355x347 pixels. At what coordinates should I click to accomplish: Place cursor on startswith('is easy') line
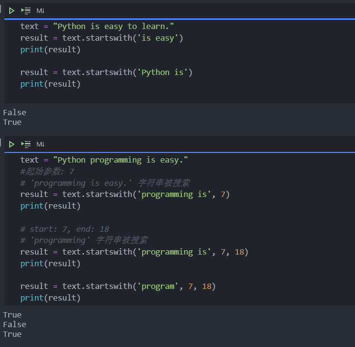(x=102, y=38)
